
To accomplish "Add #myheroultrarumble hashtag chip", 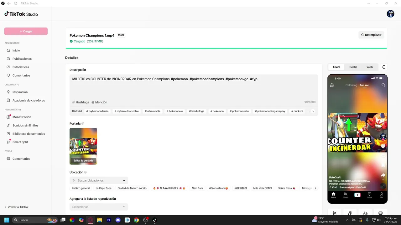I will coord(127,111).
